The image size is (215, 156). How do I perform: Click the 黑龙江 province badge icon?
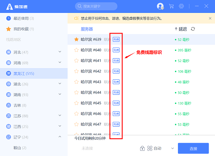click(9, 73)
